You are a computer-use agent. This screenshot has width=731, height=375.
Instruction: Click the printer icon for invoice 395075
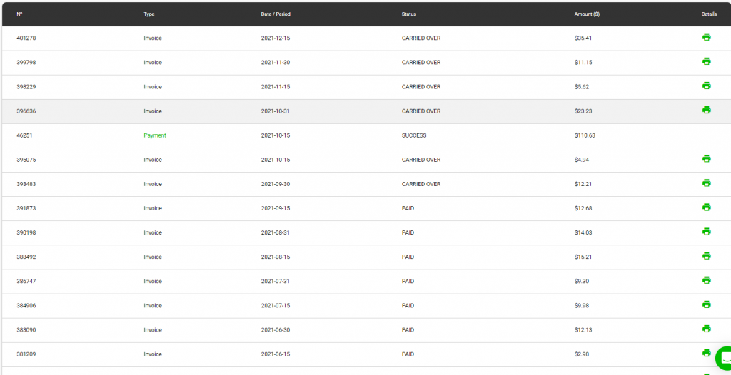point(706,159)
